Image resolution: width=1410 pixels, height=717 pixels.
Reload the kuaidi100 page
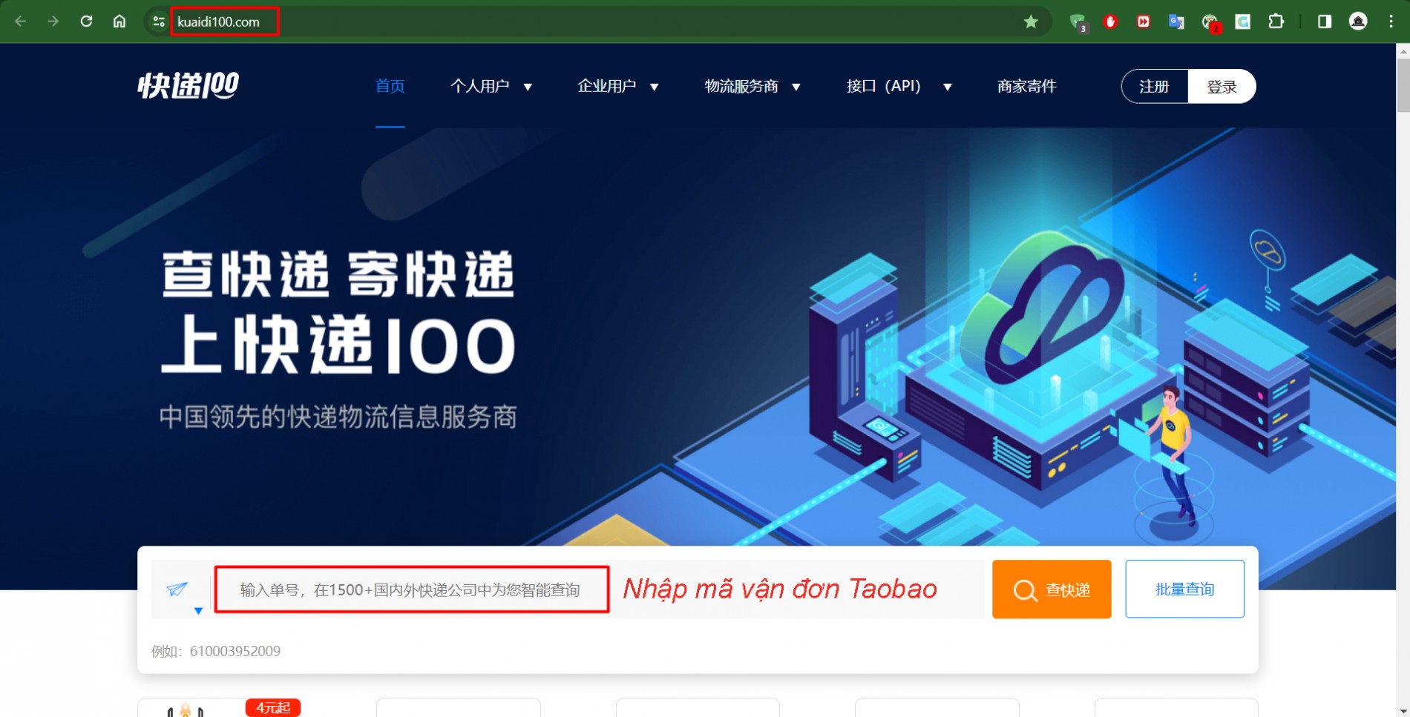[x=86, y=22]
